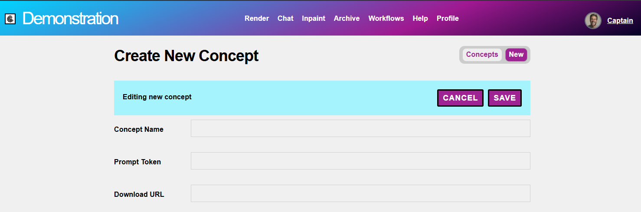
Task: Select the Download URL input box
Action: tap(360, 193)
